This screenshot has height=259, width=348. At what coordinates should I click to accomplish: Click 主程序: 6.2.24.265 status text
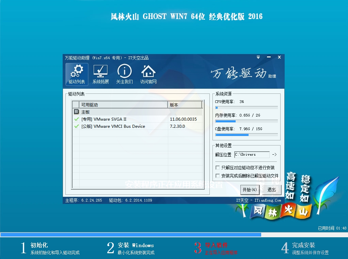pyautogui.click(x=84, y=200)
